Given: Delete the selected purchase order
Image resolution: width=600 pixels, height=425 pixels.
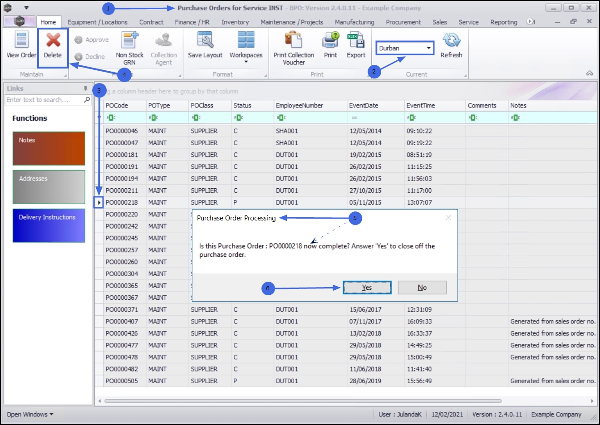Looking at the screenshot, I should coord(53,45).
